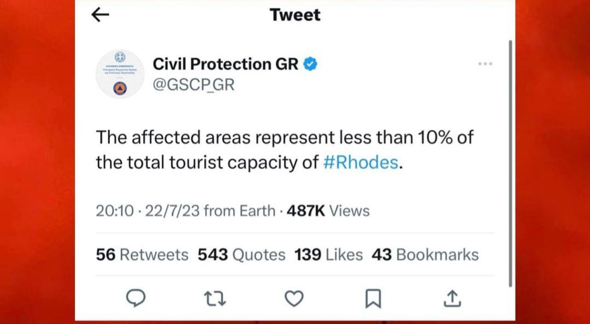Go back using the left arrow
Image resolution: width=590 pixels, height=324 pixels.
tap(100, 15)
